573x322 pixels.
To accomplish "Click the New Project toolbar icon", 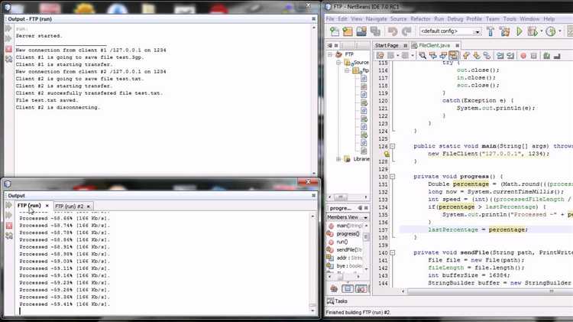I will click(x=348, y=31).
